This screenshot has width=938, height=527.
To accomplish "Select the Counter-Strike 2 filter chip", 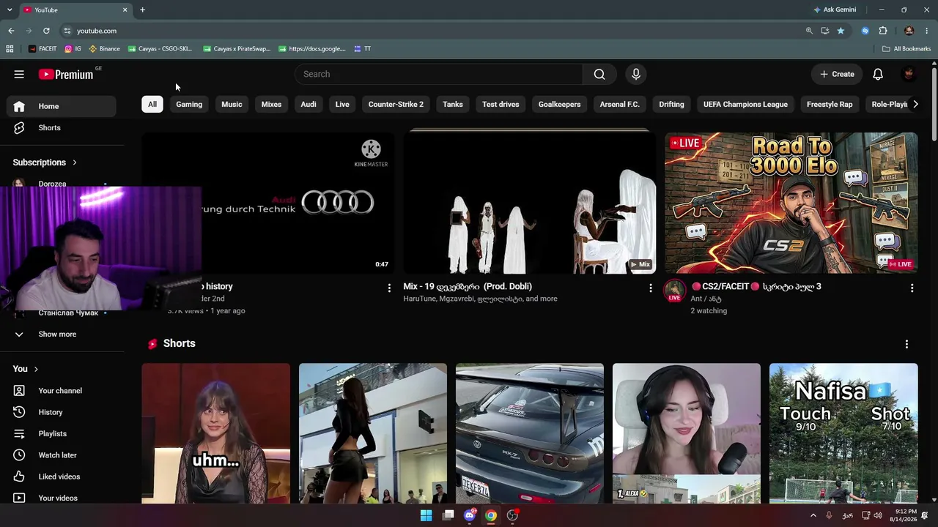I will [x=396, y=104].
